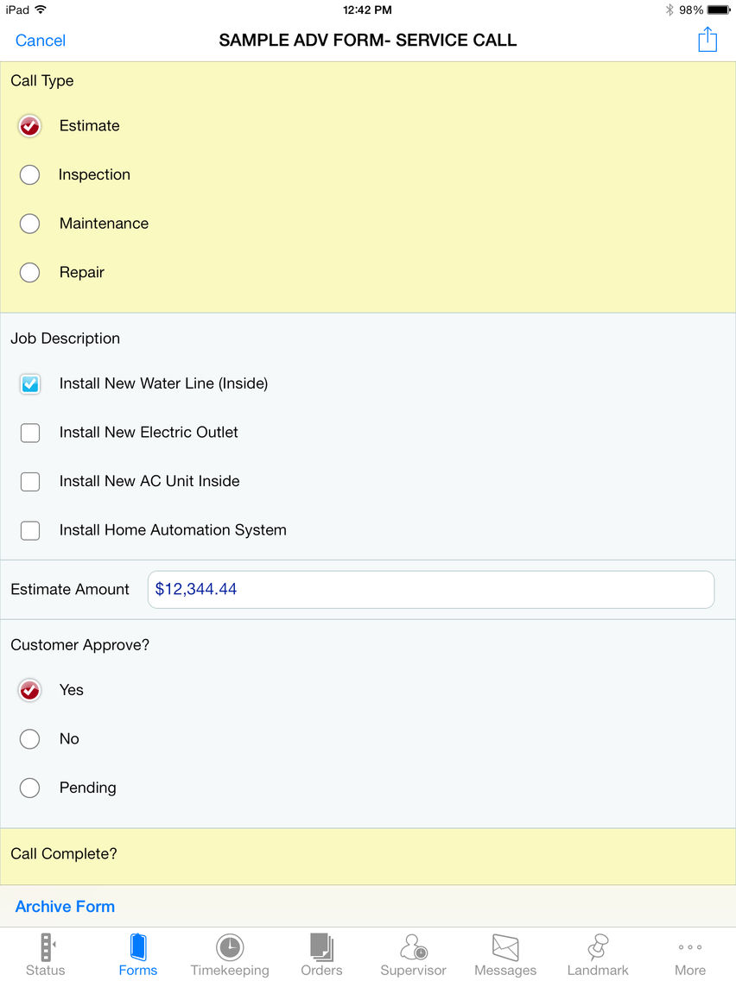Open the Messages envelope icon
Screen dimensions: 736x981
[x=505, y=947]
